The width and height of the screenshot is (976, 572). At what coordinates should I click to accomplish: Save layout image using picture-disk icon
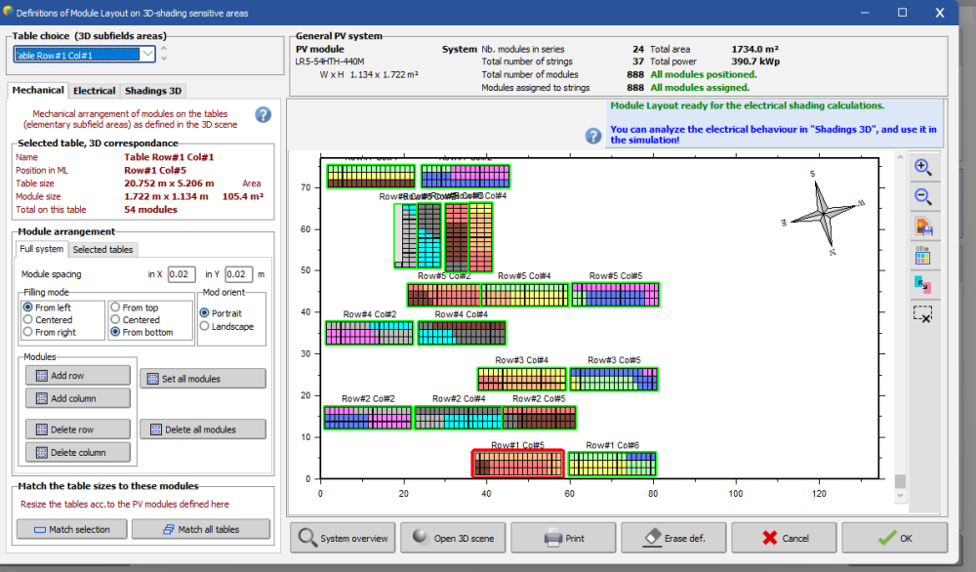coord(922,226)
